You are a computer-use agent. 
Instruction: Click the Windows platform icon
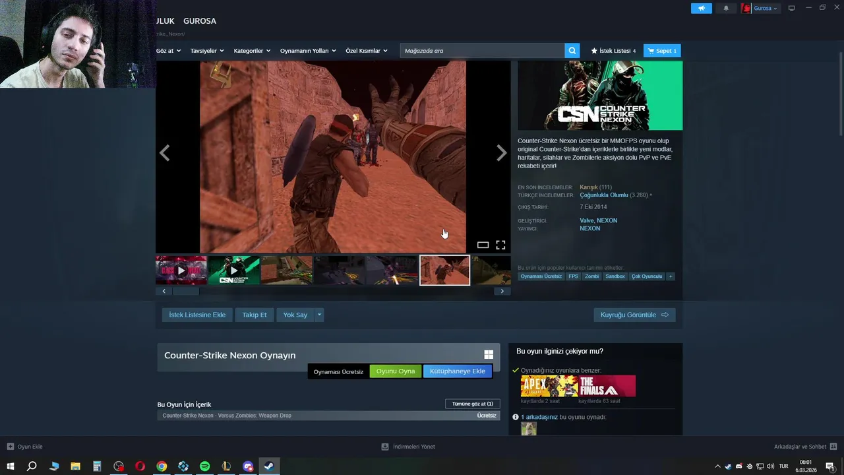489,354
